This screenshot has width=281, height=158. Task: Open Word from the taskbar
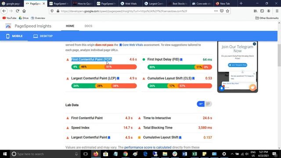point(184,154)
